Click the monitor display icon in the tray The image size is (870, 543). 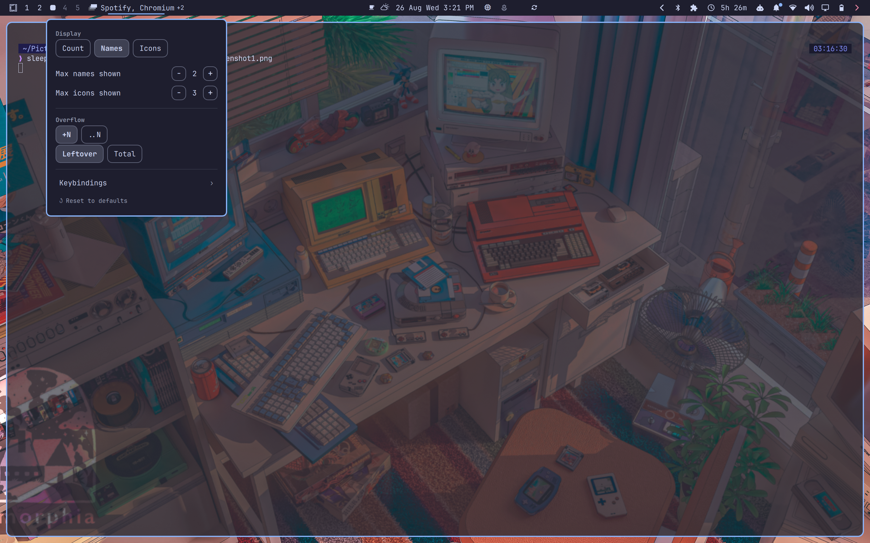point(825,8)
